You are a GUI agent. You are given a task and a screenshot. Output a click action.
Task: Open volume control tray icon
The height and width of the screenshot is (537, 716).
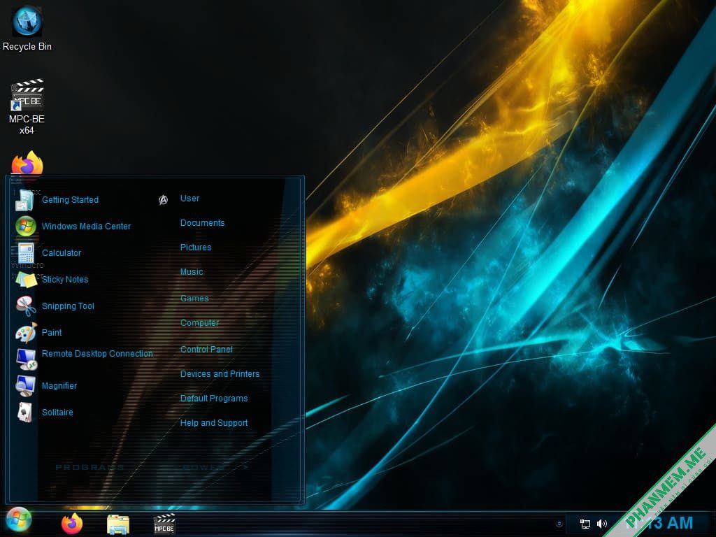point(602,524)
